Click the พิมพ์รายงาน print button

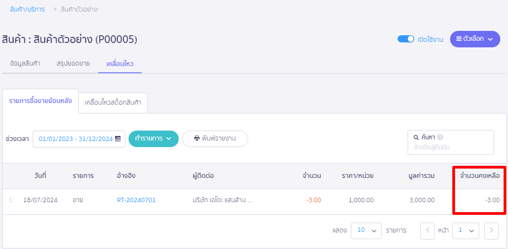pos(215,139)
